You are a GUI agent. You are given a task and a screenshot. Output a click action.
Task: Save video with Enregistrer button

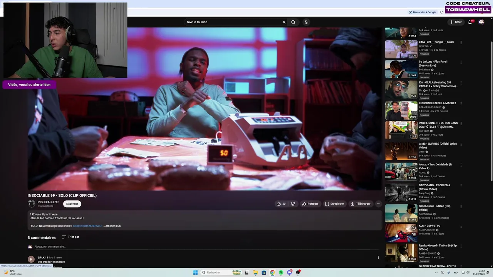(334, 204)
